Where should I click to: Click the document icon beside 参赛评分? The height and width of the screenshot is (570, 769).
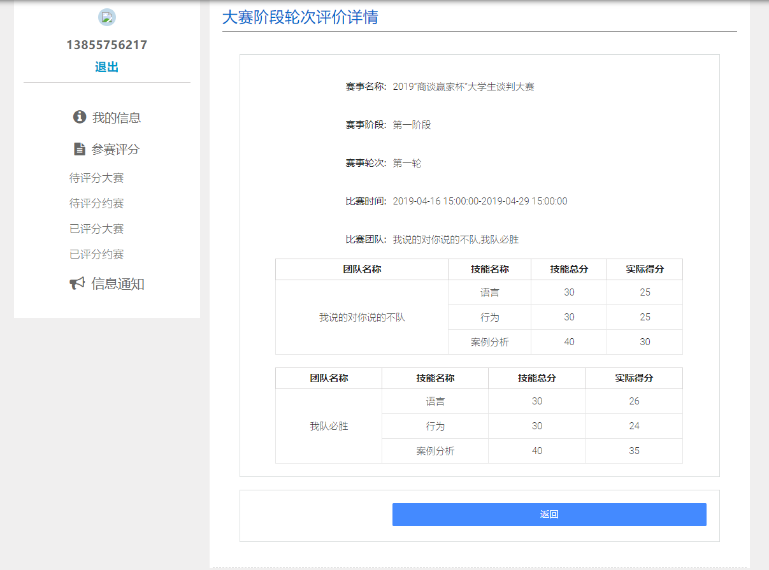click(x=80, y=149)
